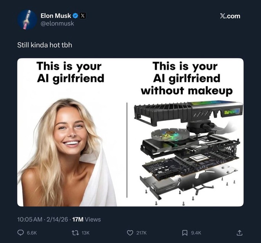The height and width of the screenshot is (243, 261).
Task: Click the 9.4K bookmarks count
Action: coord(196,233)
